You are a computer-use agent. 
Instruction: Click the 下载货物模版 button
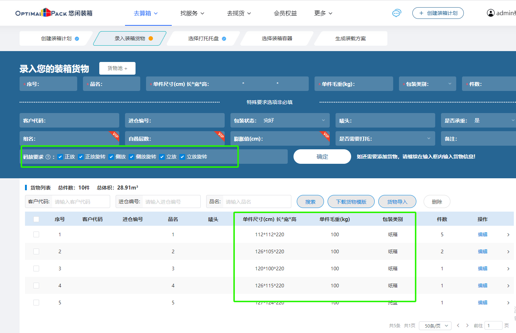click(x=351, y=202)
